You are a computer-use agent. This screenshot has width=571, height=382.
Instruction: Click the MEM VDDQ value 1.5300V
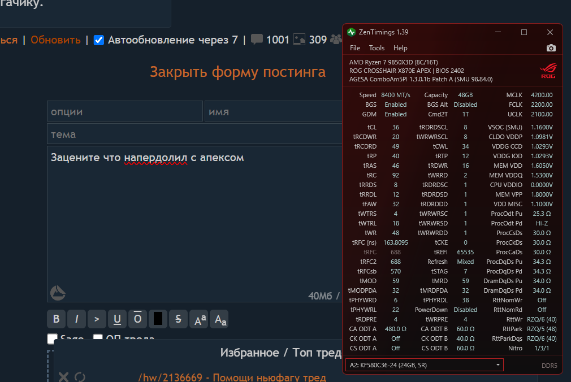pyautogui.click(x=542, y=175)
